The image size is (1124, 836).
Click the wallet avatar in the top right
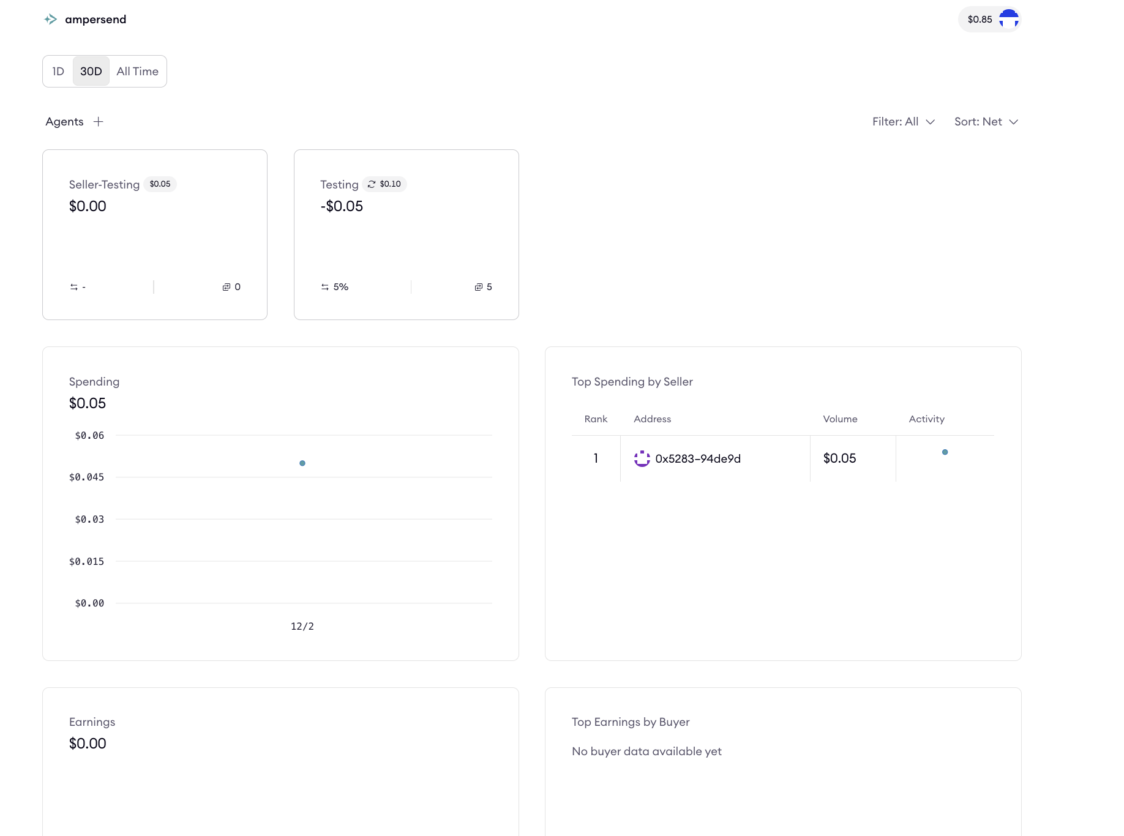click(x=1009, y=19)
